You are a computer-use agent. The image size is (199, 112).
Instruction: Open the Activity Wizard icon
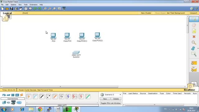[x=21, y=9]
